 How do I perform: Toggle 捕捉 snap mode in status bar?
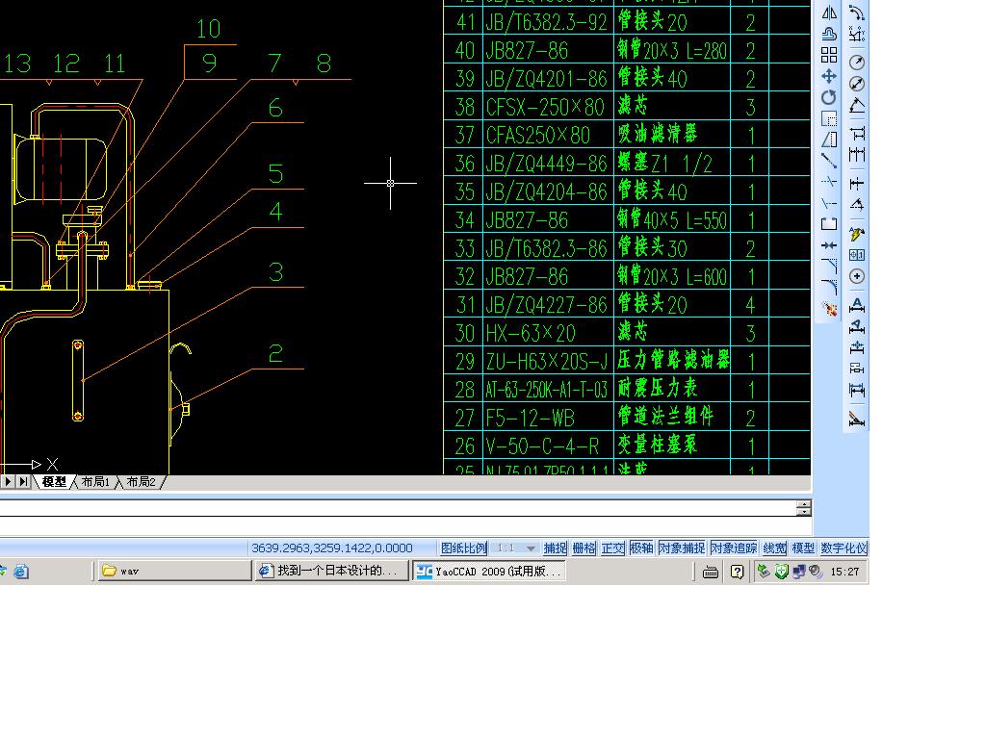555,548
